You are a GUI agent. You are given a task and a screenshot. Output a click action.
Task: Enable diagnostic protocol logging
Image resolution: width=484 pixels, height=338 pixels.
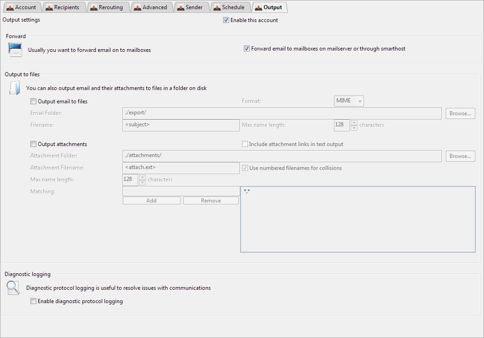coord(33,302)
